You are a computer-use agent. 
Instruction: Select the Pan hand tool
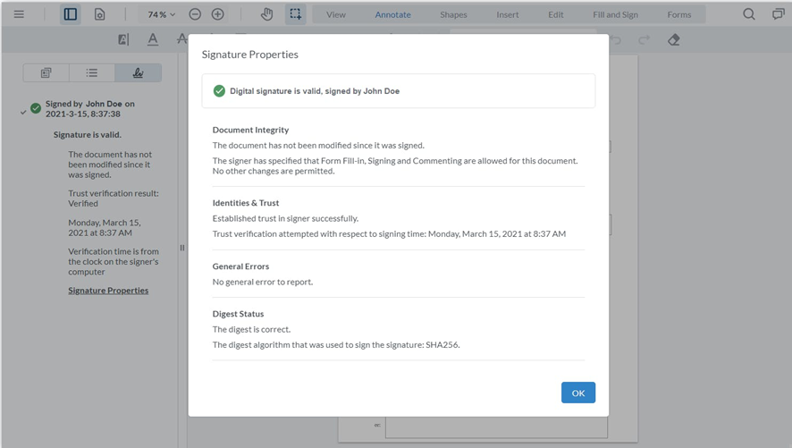point(266,14)
